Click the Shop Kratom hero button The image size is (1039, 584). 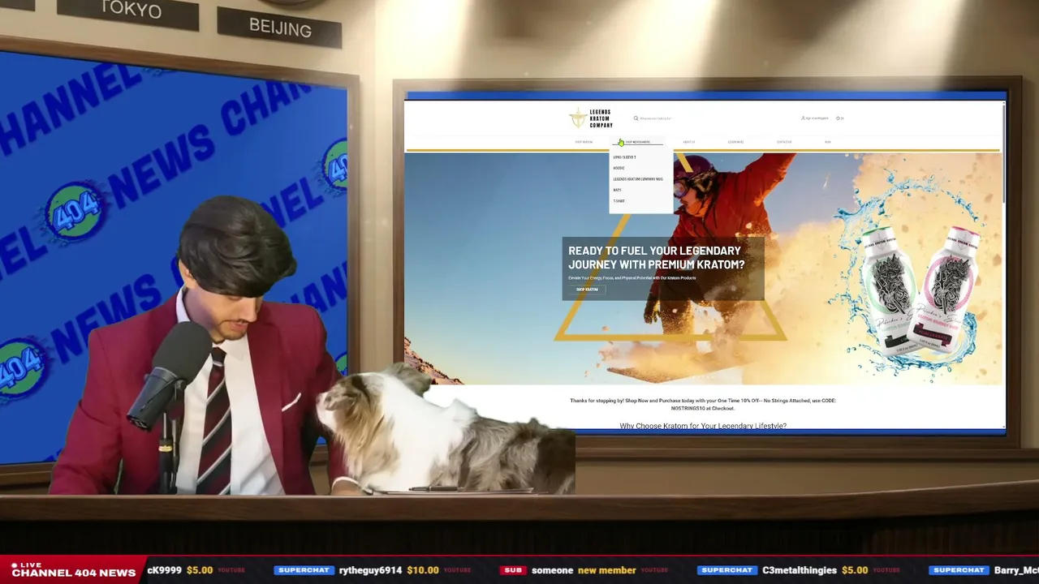[x=587, y=290]
